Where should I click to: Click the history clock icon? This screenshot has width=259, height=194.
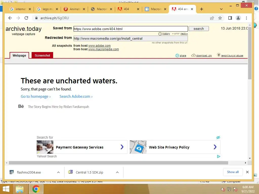pyautogui.click(x=160, y=34)
